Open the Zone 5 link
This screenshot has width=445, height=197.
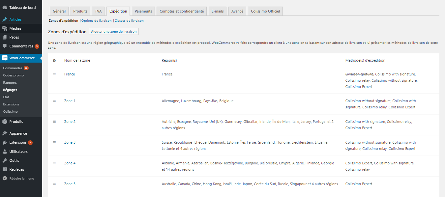click(x=70, y=184)
